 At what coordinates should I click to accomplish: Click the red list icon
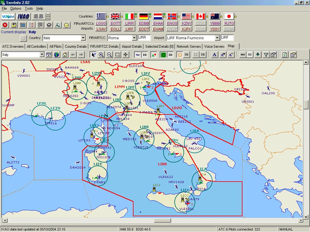31,25
